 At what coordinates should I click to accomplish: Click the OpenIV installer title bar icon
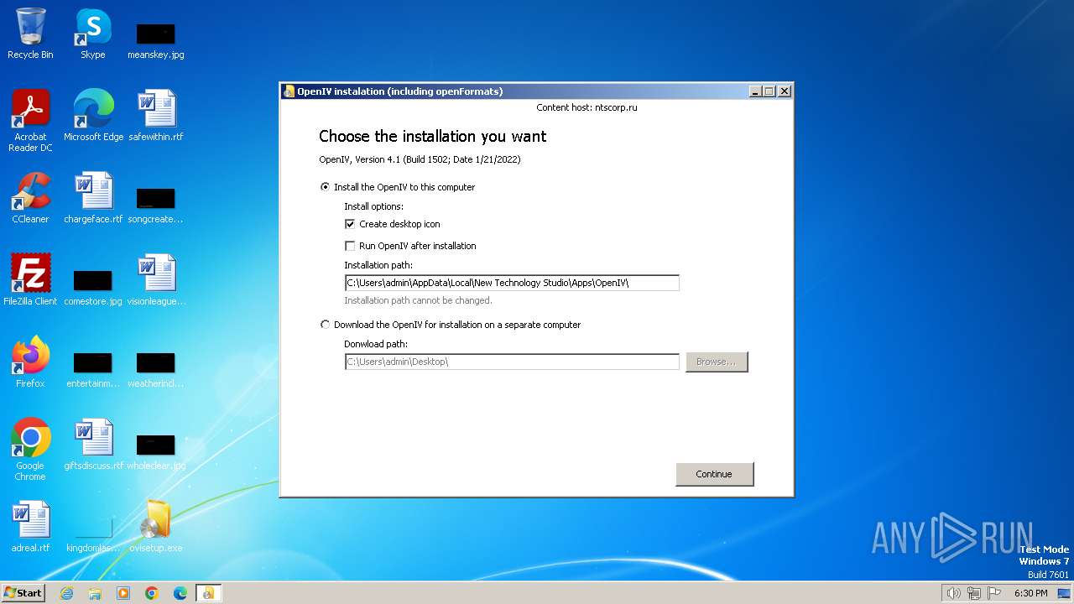pyautogui.click(x=289, y=91)
